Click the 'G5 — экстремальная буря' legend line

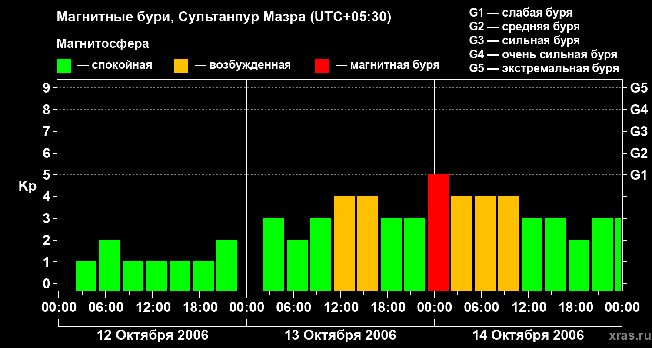544,68
